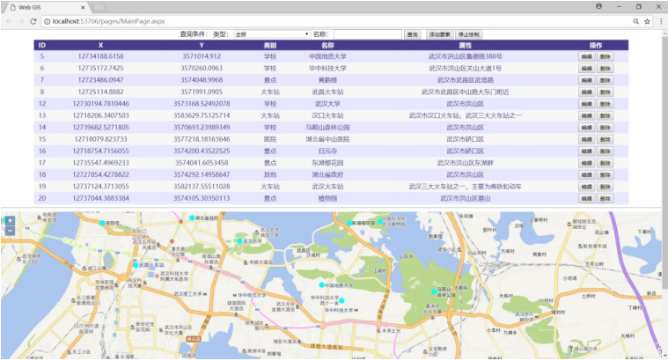Image resolution: width=668 pixels, height=361 pixels.
Task: Edit row 8 武昌火车站
Action: (x=587, y=92)
